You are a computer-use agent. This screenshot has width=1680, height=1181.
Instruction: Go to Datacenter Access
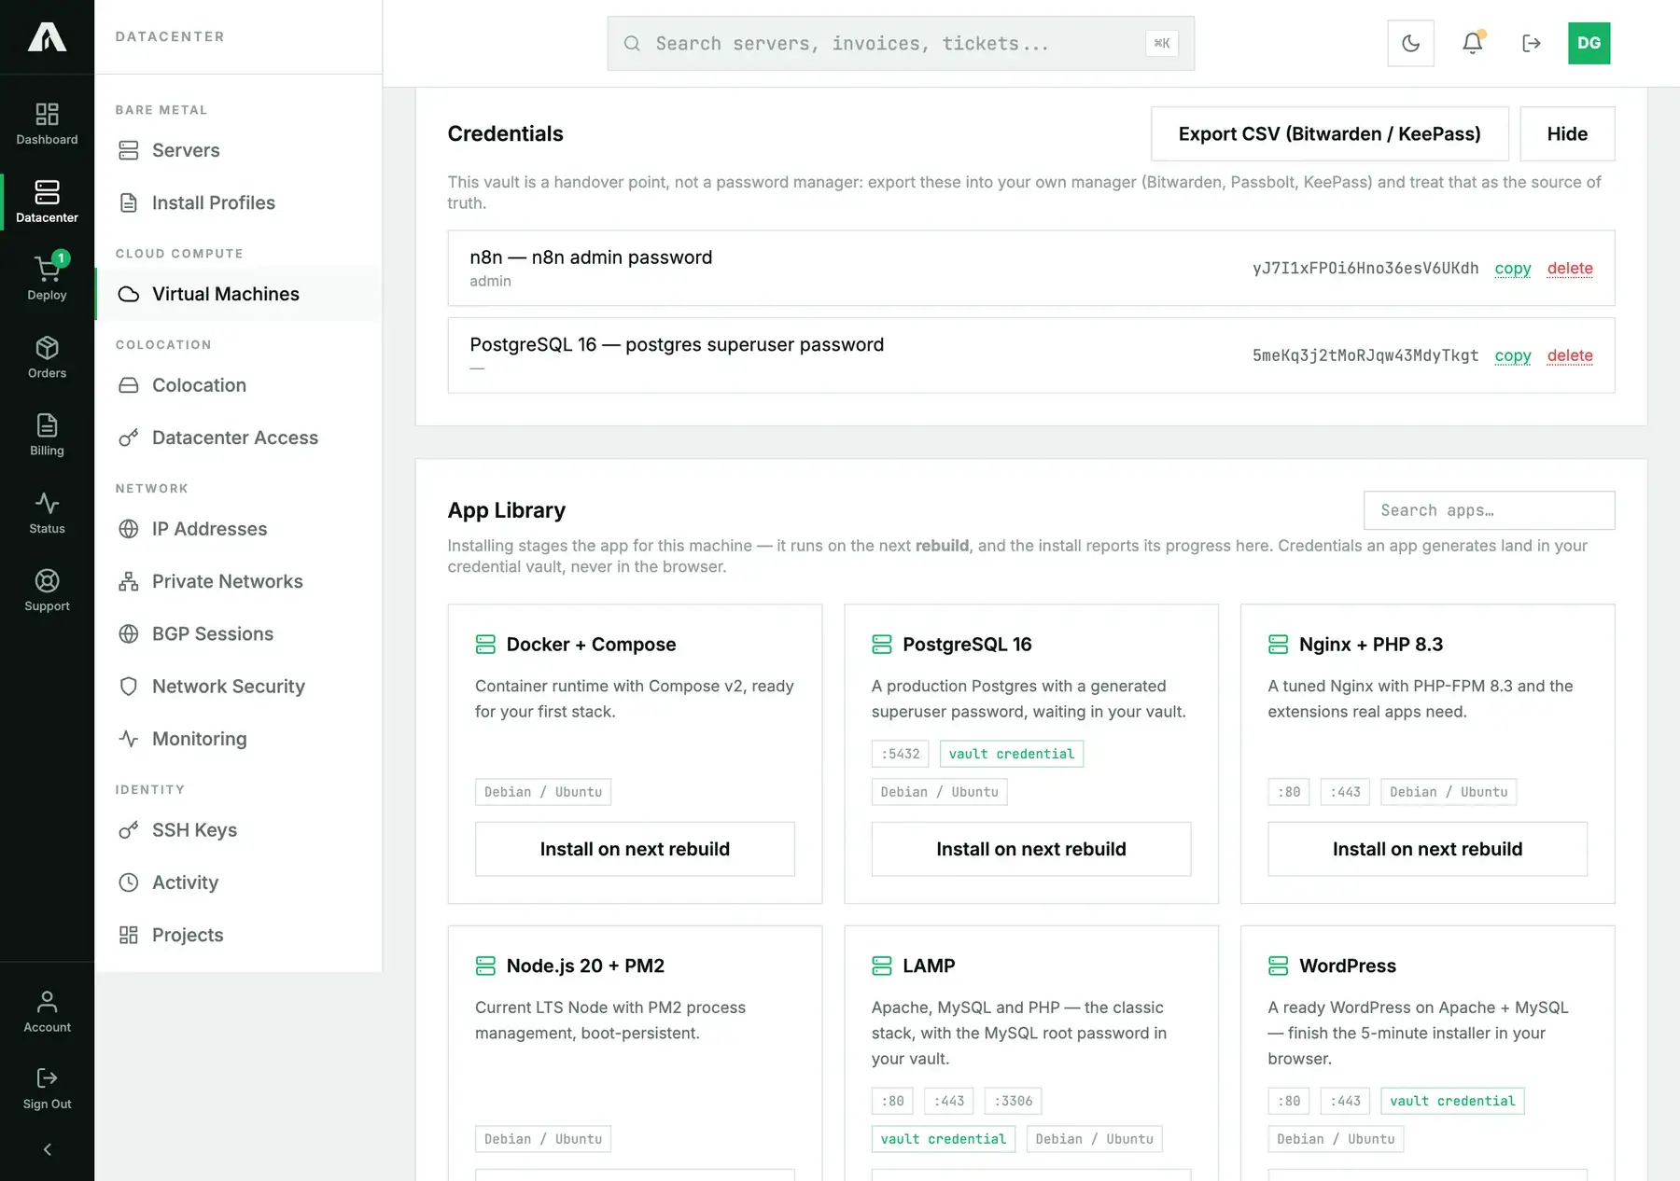(x=238, y=438)
